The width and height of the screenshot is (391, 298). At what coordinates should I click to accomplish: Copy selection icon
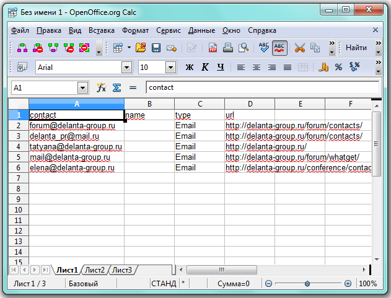(315, 48)
